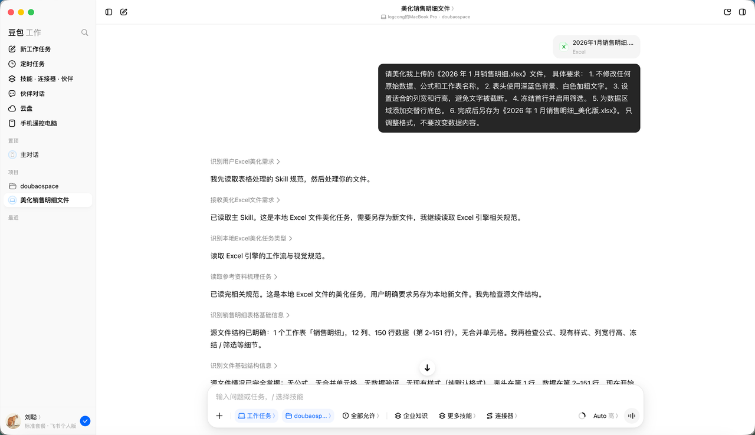Screen dimensions: 755x435
Task: Open the Auto 高 model selector
Action: pyautogui.click(x=606, y=416)
